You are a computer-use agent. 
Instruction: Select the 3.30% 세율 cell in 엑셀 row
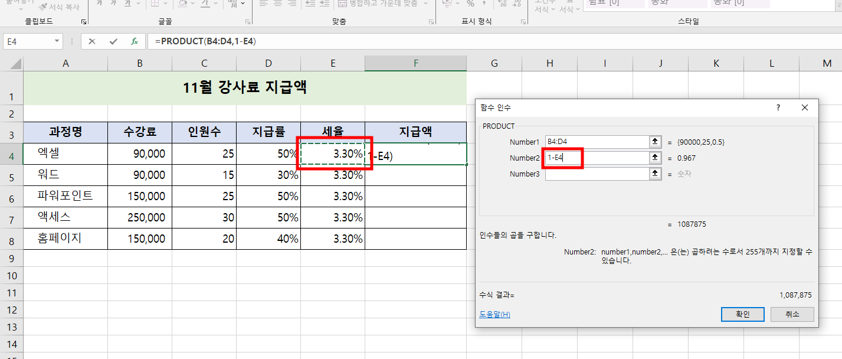pos(333,154)
